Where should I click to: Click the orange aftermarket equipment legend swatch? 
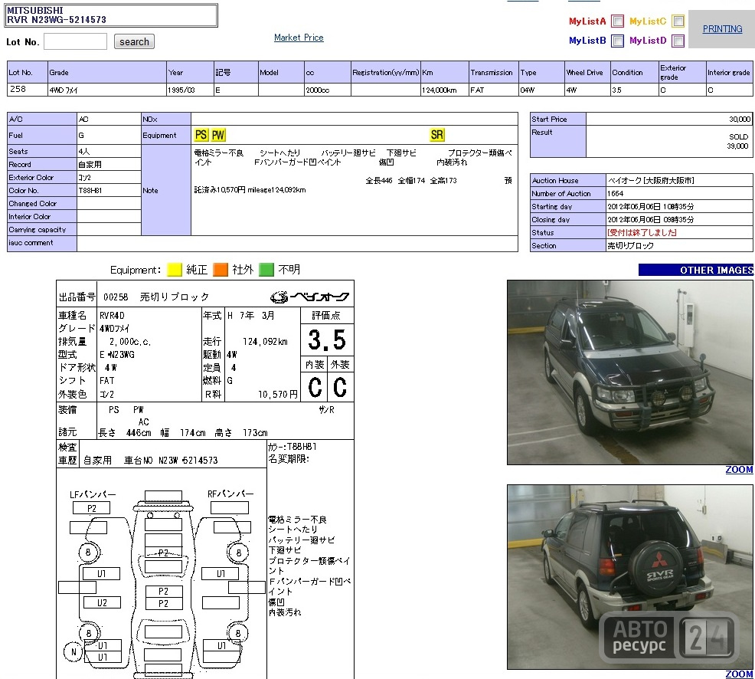coord(221,270)
